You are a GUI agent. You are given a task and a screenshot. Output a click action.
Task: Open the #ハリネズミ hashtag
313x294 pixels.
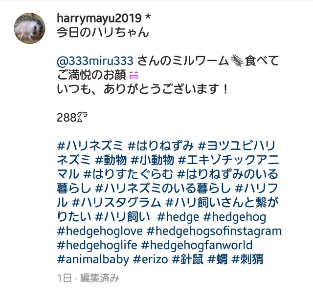pyautogui.click(x=90, y=146)
